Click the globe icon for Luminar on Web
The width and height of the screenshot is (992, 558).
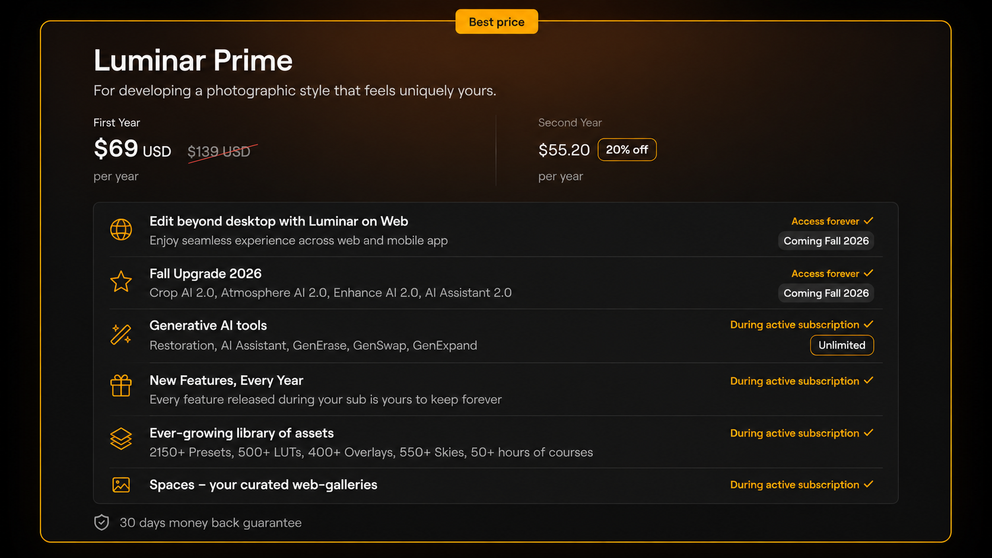coord(121,229)
